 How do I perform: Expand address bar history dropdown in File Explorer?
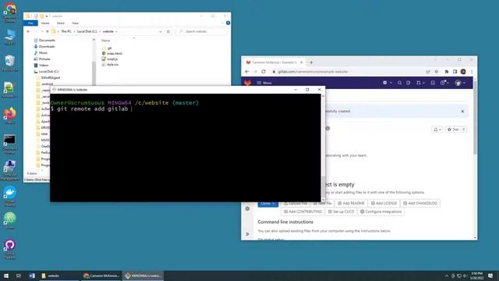click(x=161, y=31)
